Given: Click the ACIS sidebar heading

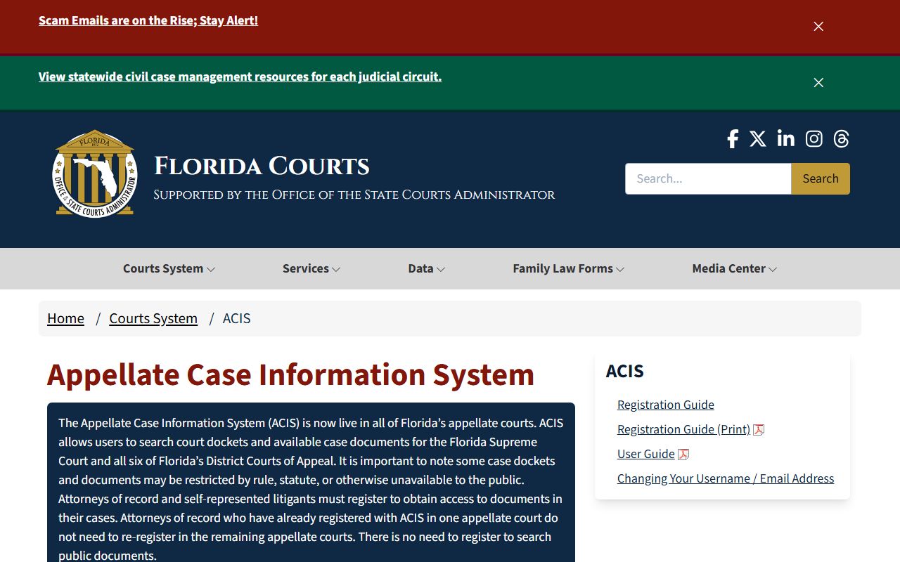Looking at the screenshot, I should coord(625,371).
